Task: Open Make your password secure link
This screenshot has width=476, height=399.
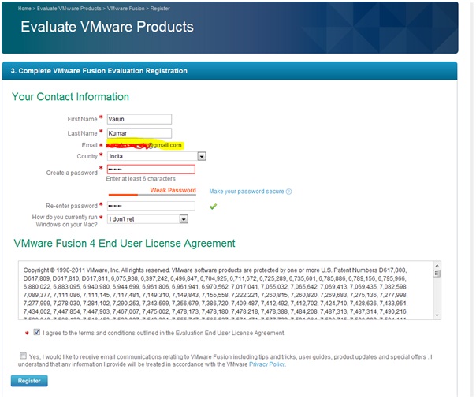Action: pyautogui.click(x=247, y=192)
